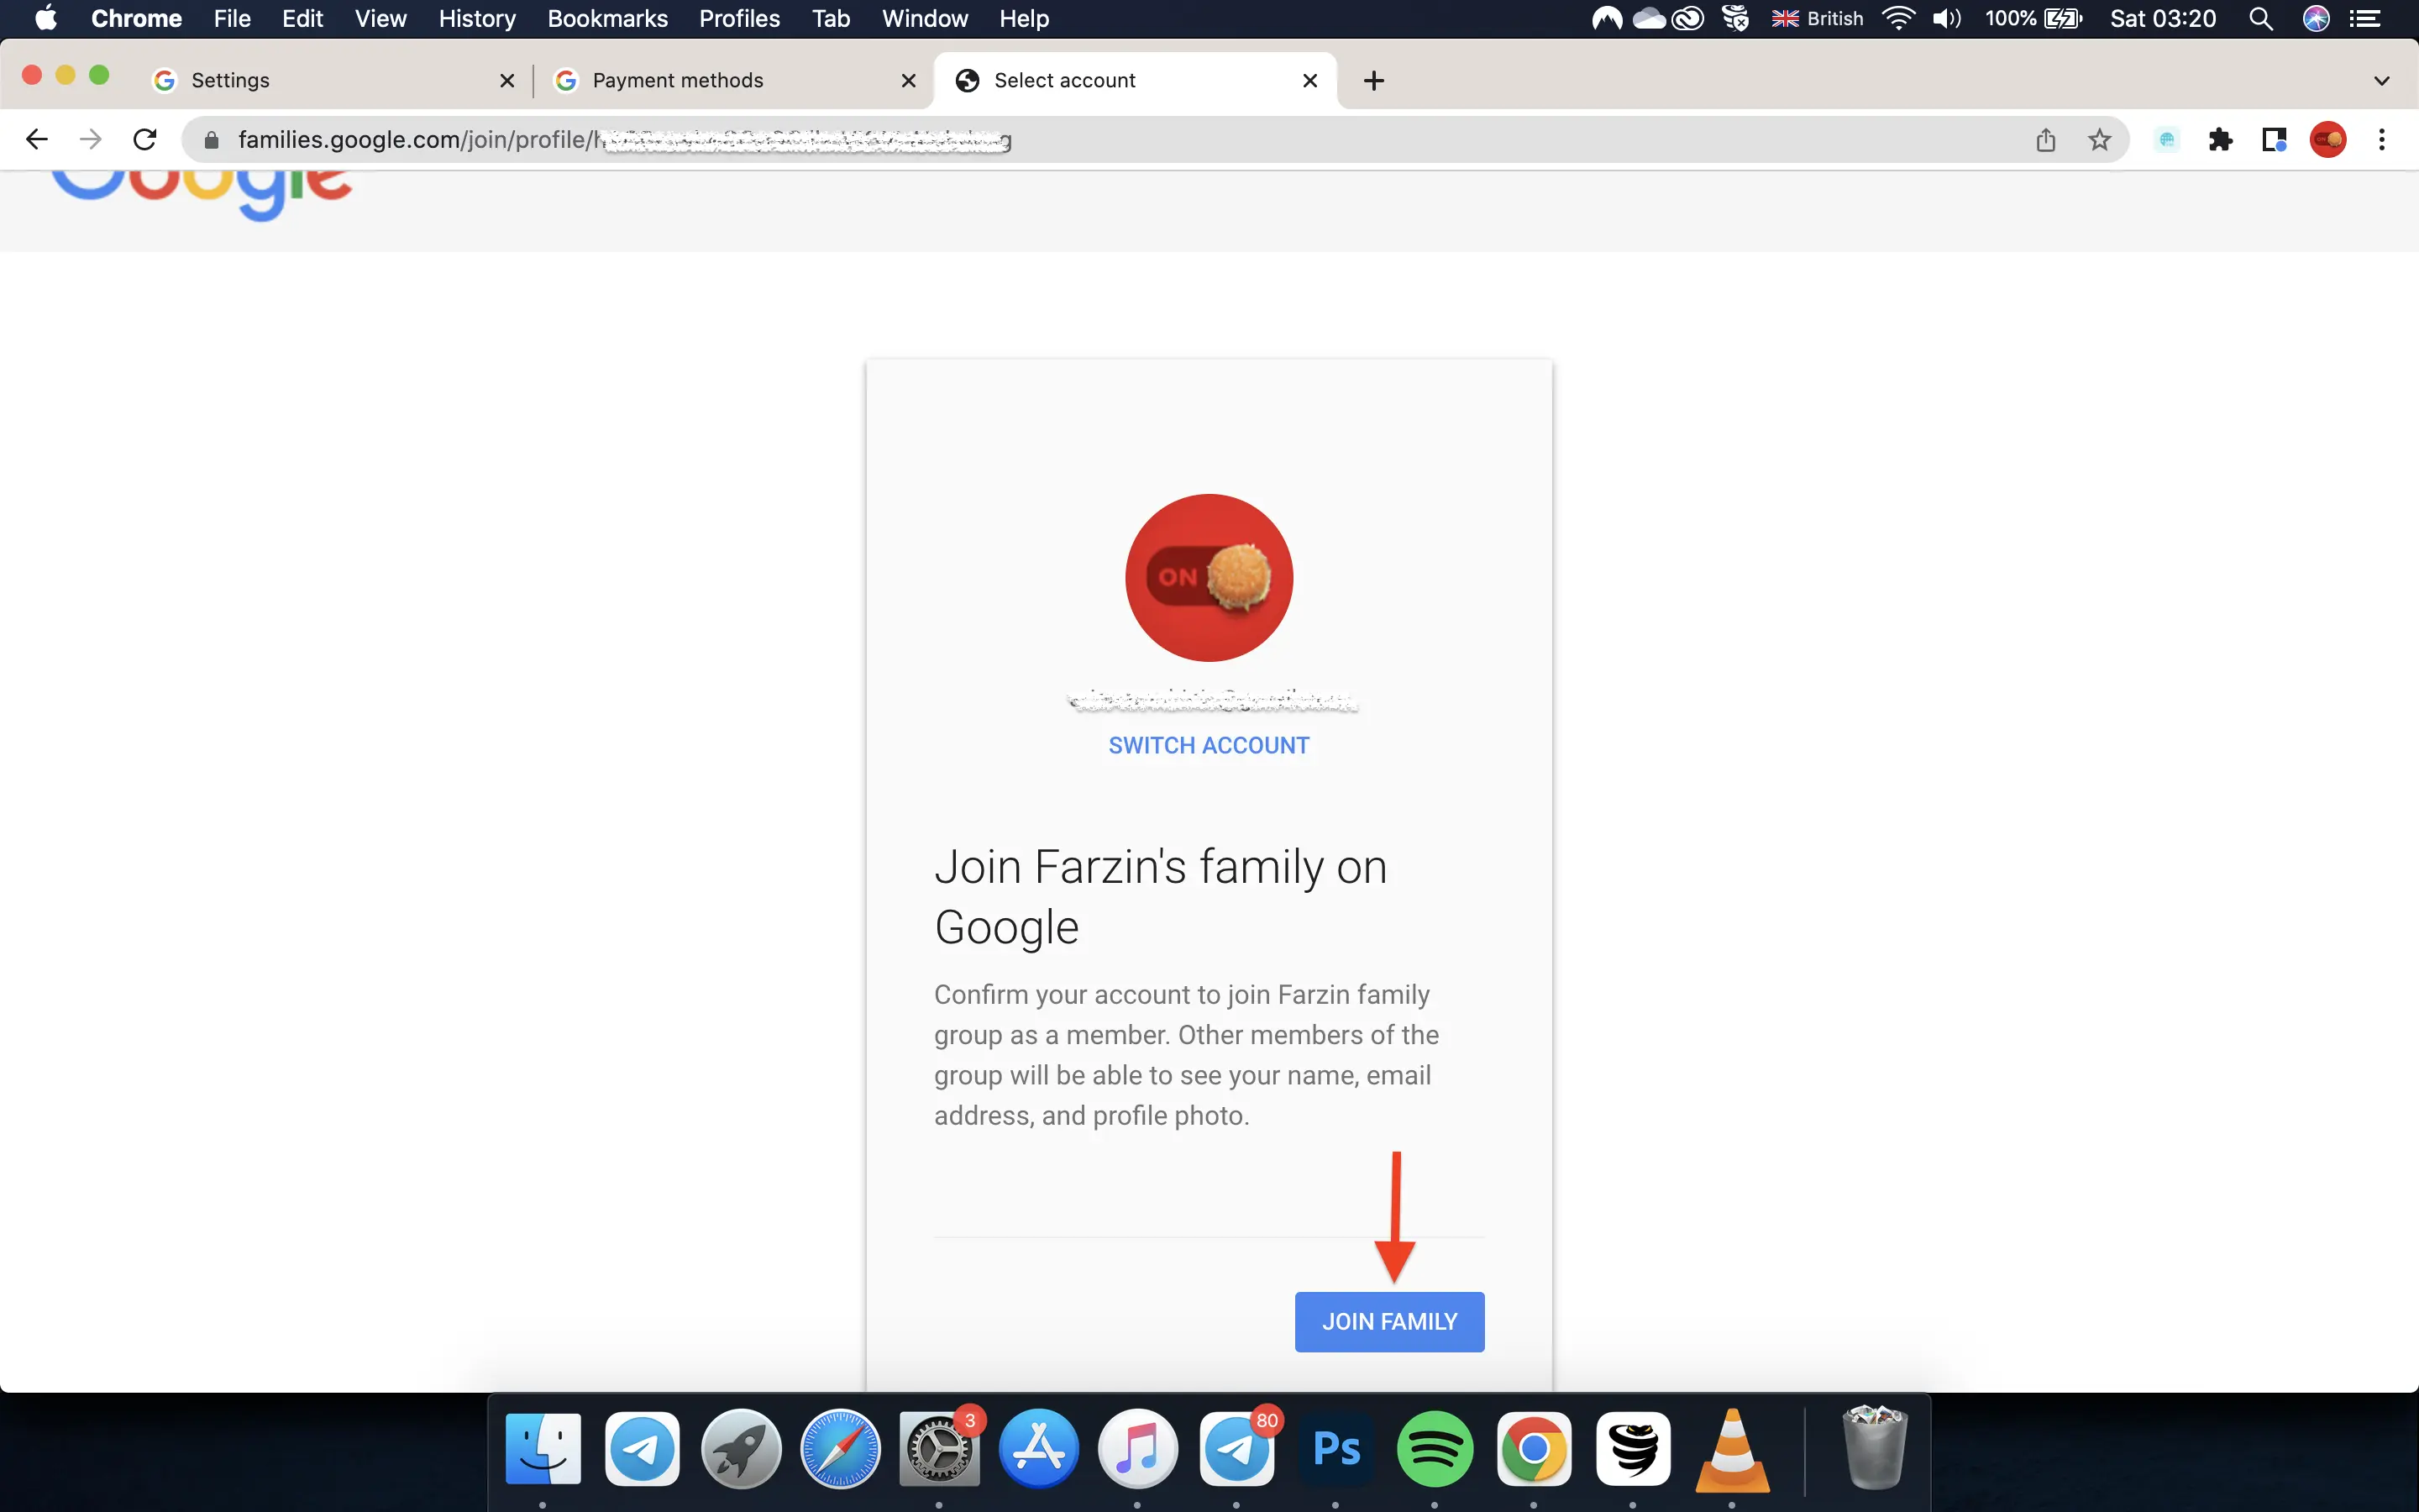The height and width of the screenshot is (1512, 2419).
Task: Open Chrome's side panel
Action: (2274, 140)
